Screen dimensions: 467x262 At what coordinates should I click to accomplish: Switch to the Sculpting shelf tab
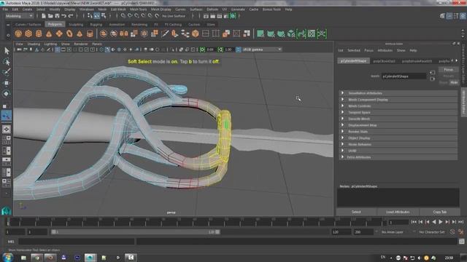76,25
